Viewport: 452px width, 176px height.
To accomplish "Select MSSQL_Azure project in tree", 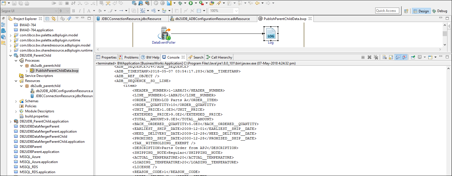I will click(x=30, y=157).
